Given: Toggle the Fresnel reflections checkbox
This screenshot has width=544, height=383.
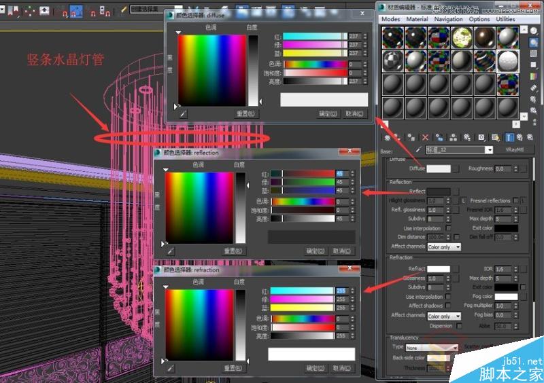Looking at the screenshot, I should click(515, 200).
